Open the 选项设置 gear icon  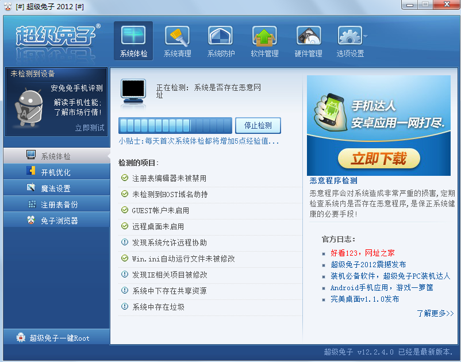coord(350,36)
